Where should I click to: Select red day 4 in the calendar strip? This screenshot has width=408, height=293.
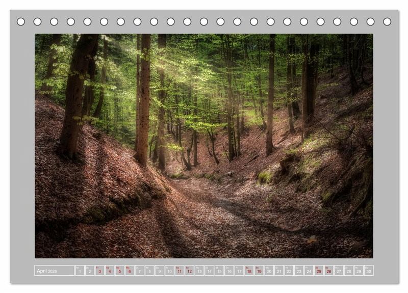(x=110, y=271)
